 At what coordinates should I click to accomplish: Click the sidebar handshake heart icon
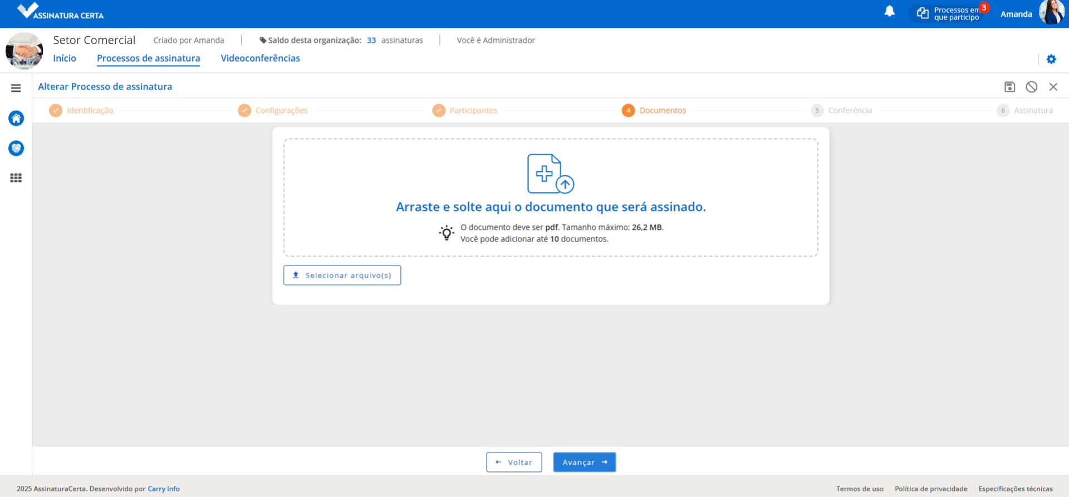[x=16, y=148]
